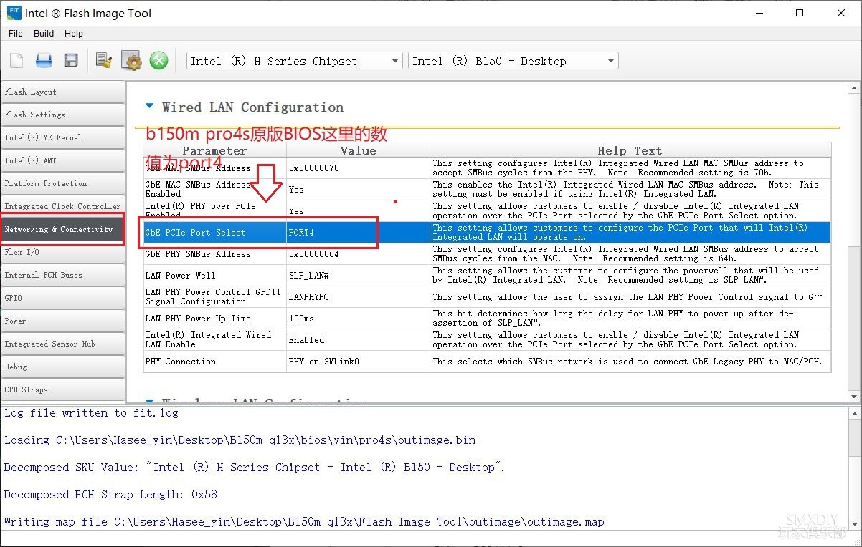Switch to Integrated Clock Controller tab
This screenshot has height=547, width=862.
click(x=62, y=206)
